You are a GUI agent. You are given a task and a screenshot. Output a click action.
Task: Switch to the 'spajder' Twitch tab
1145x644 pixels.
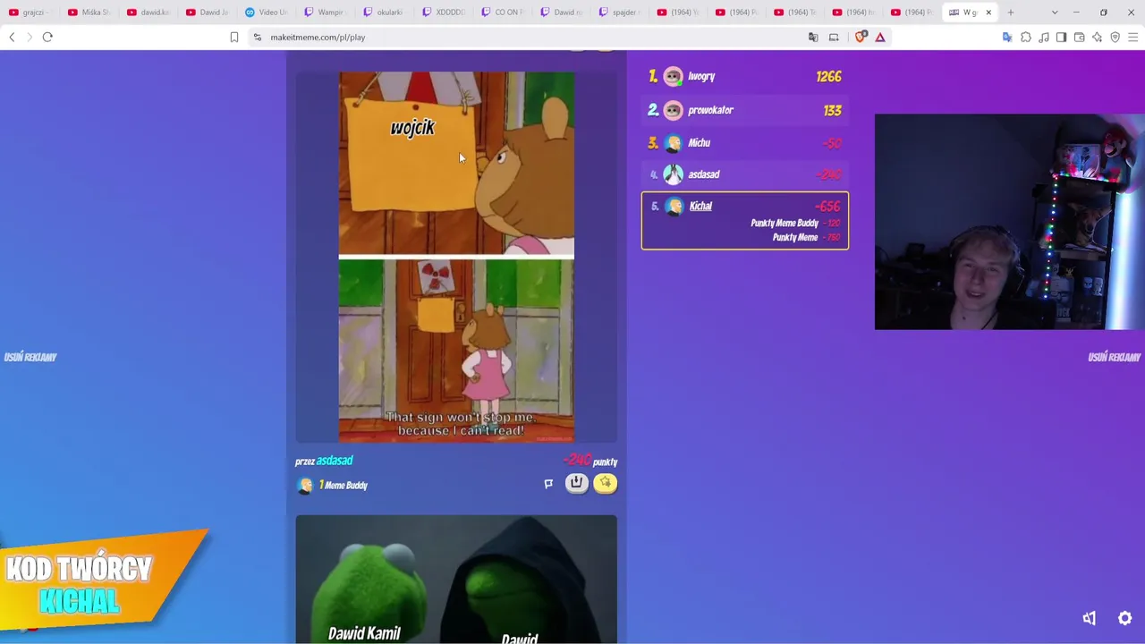coord(619,13)
